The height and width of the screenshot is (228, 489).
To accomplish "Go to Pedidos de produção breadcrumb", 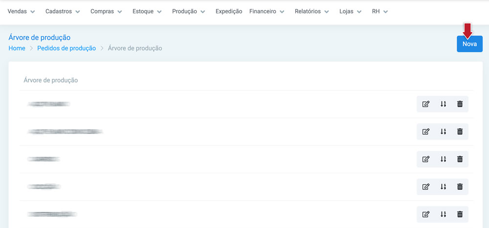I will pos(67,48).
